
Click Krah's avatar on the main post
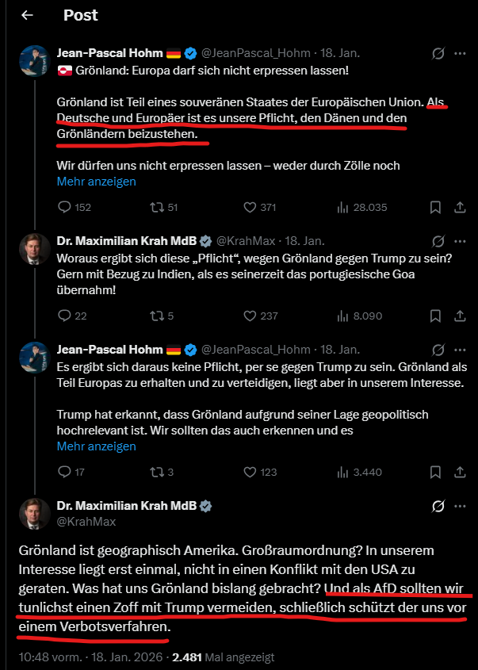coord(34,513)
